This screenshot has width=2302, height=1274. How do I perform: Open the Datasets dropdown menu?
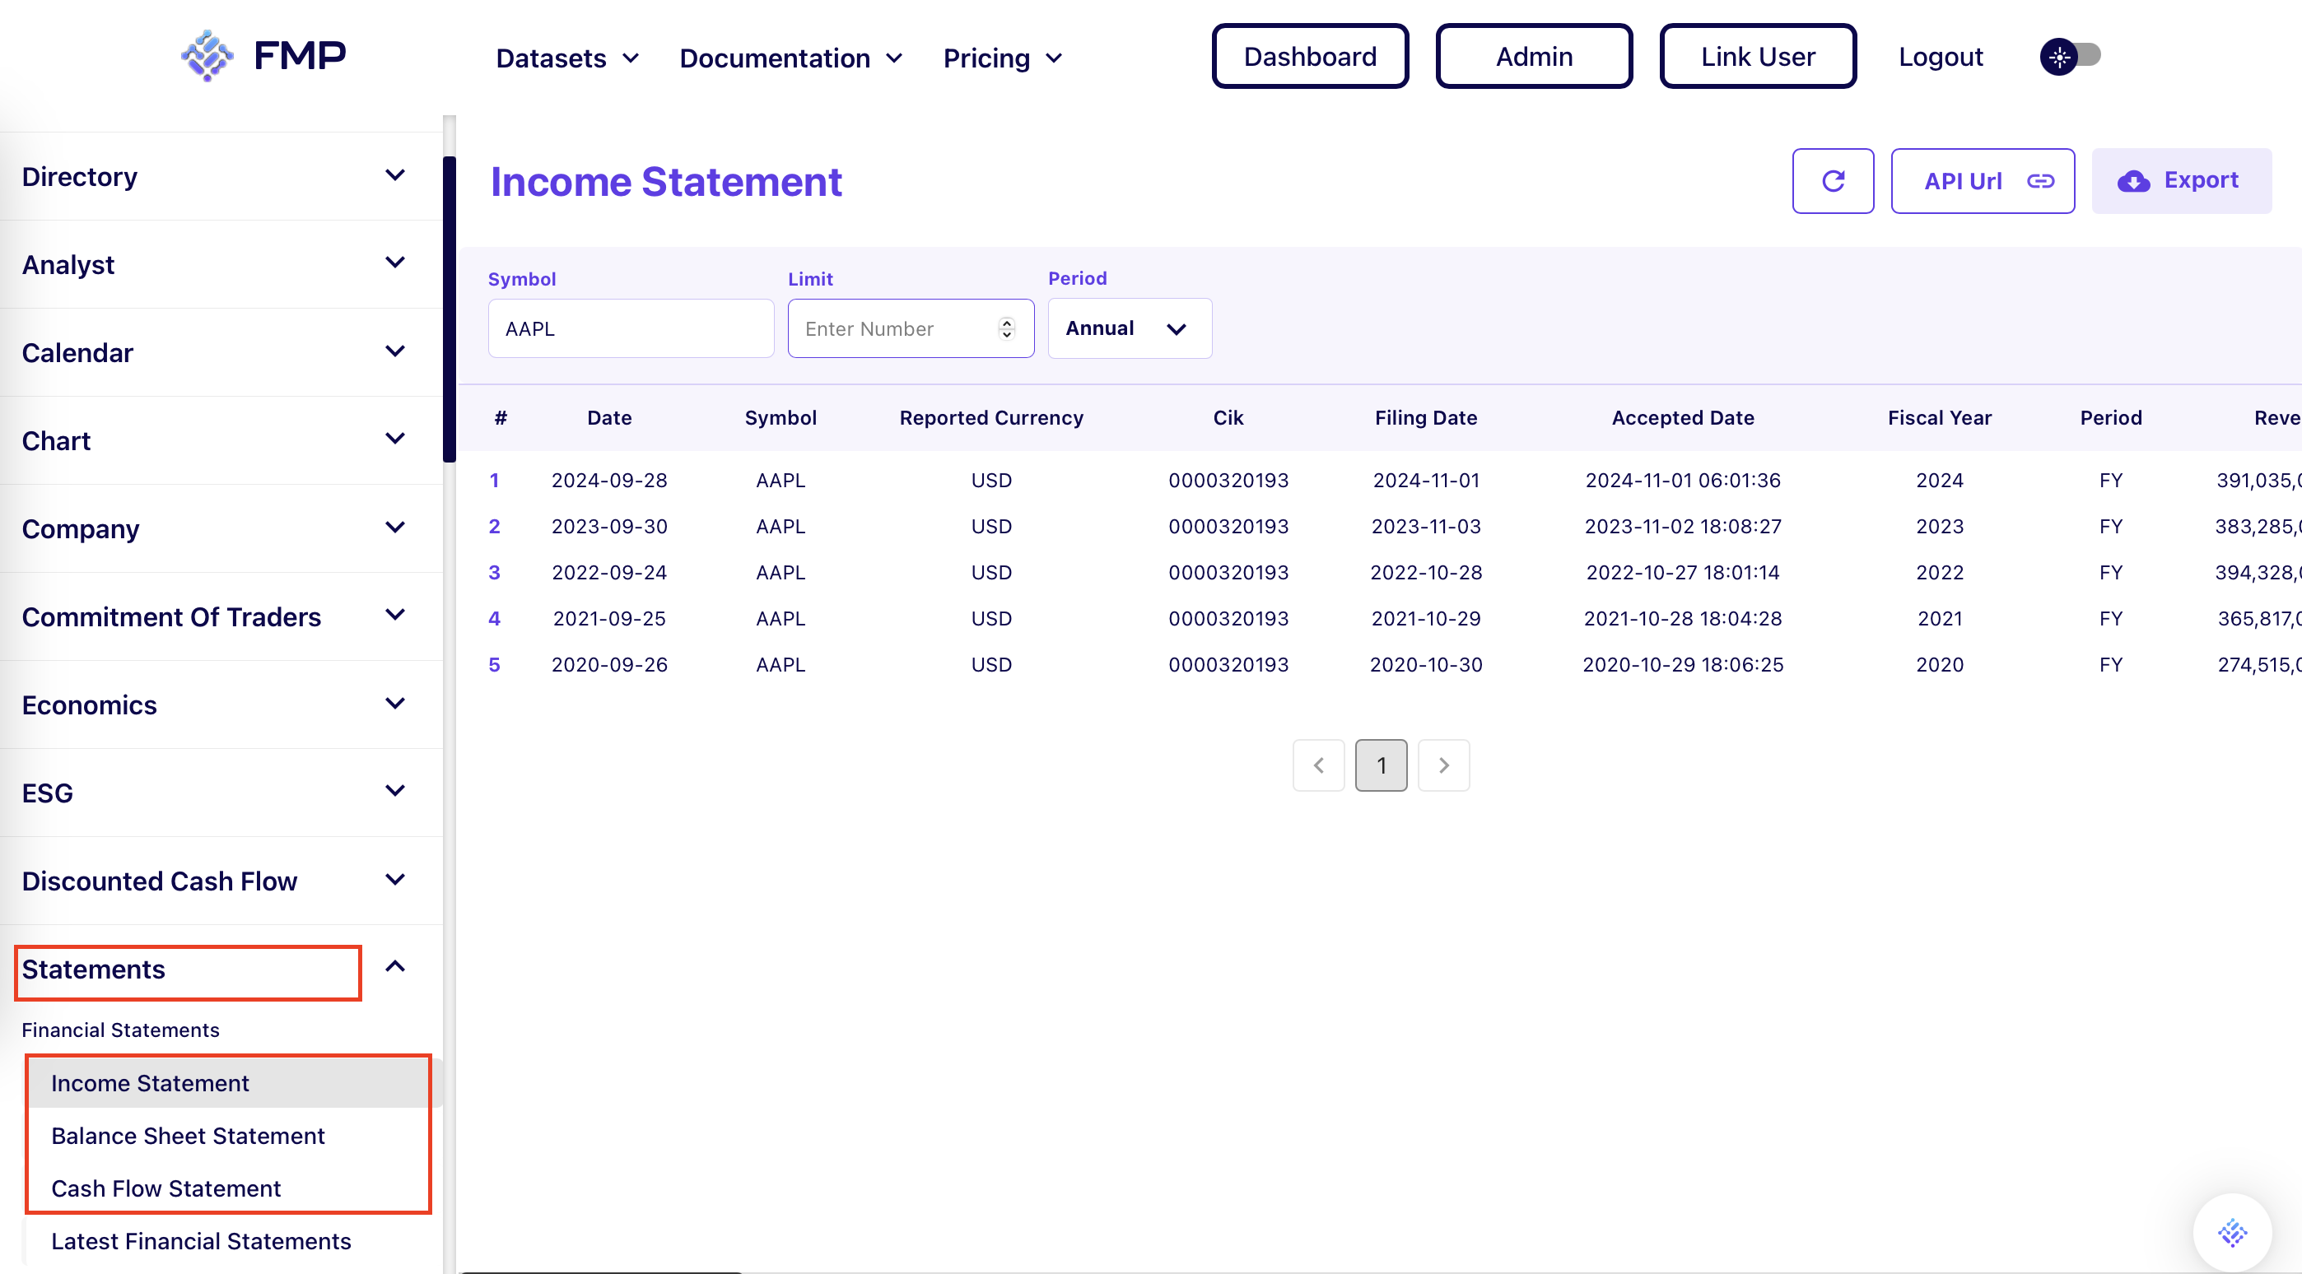coord(567,58)
